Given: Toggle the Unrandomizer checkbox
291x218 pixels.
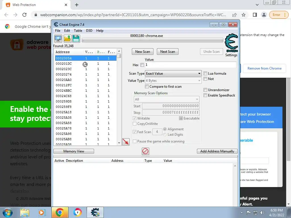Looking at the screenshot, I should pos(205,90).
